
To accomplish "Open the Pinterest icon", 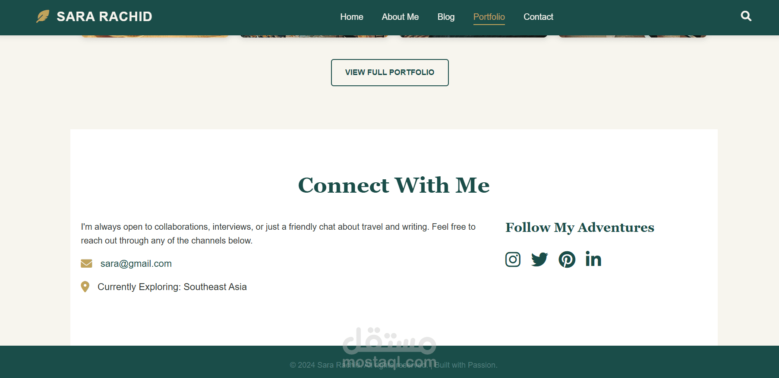I will 567,259.
